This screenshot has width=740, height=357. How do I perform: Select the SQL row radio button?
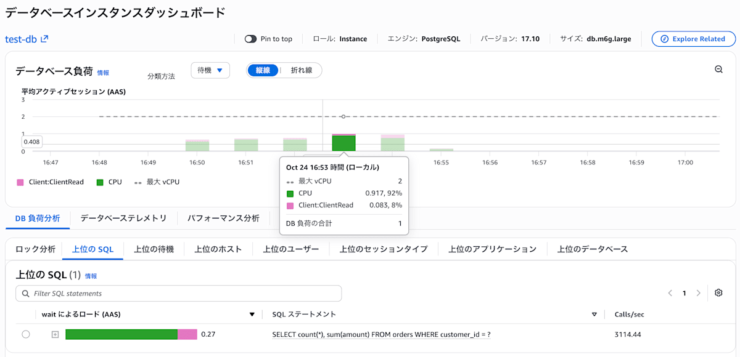pyautogui.click(x=25, y=334)
